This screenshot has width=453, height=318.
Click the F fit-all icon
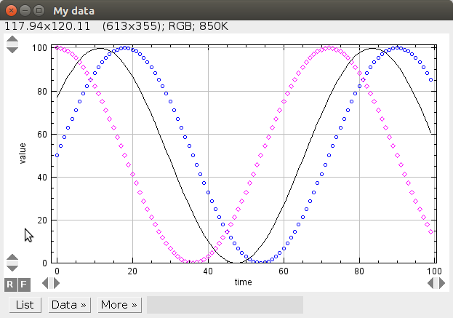pos(23,283)
